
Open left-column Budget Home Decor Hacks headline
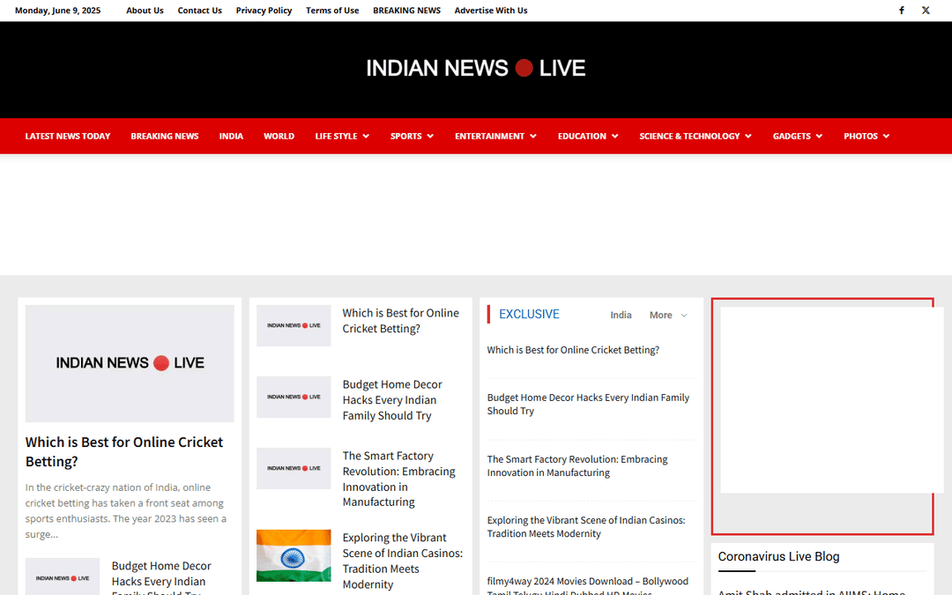(x=161, y=578)
